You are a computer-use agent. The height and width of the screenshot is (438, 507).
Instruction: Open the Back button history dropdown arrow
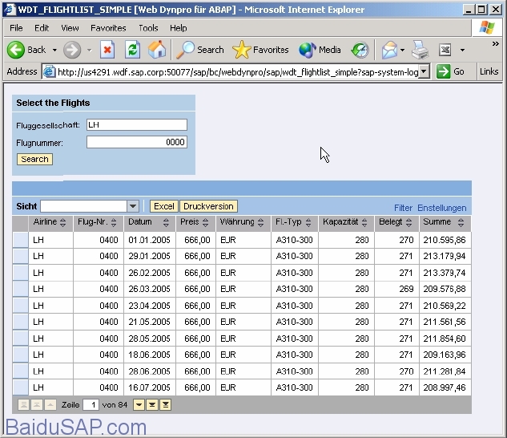click(x=54, y=51)
